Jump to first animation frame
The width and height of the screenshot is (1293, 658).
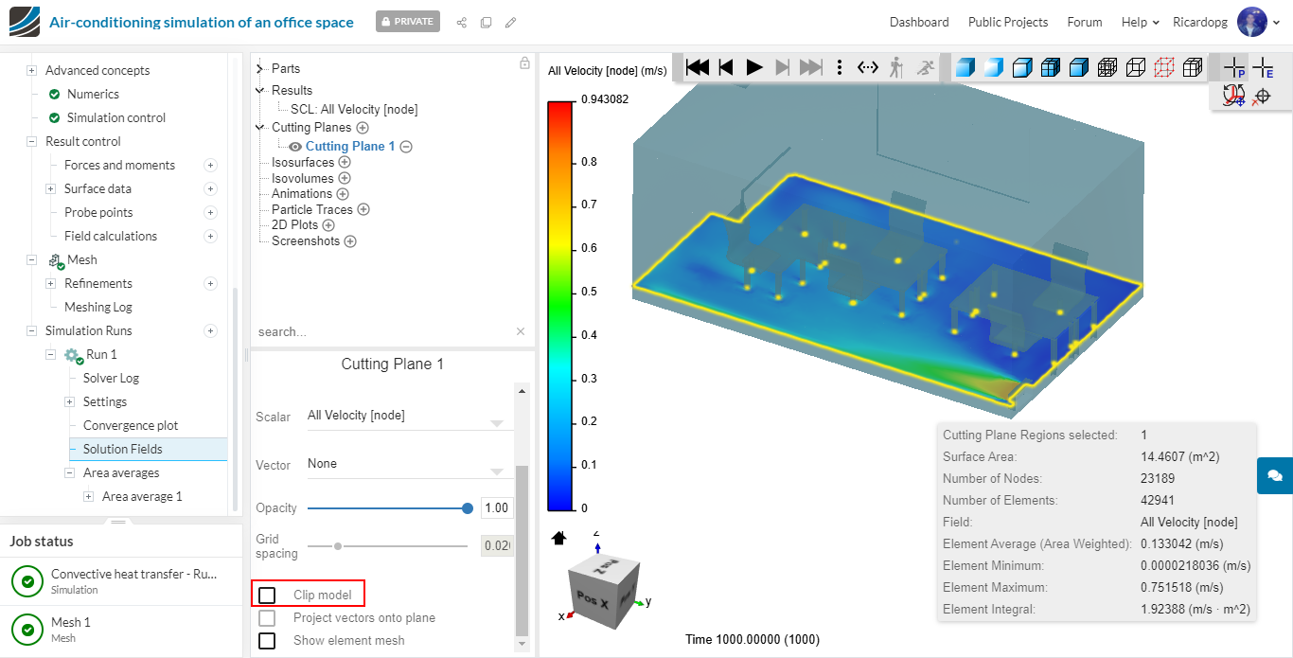tap(698, 67)
